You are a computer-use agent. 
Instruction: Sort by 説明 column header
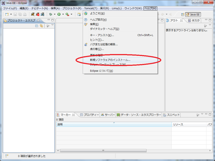(x=114, y=125)
